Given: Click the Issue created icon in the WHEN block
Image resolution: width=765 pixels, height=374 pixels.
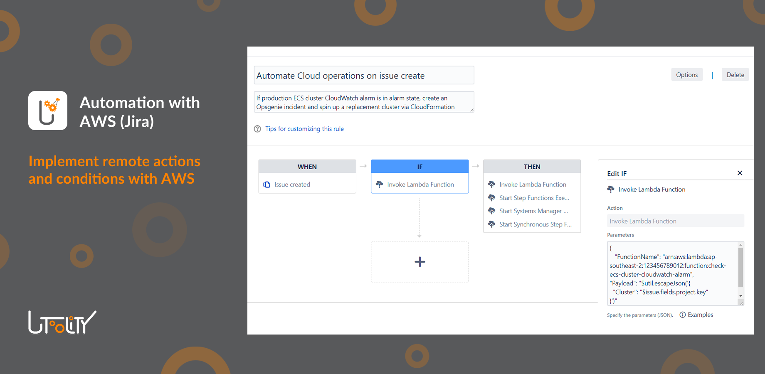Looking at the screenshot, I should 267,184.
